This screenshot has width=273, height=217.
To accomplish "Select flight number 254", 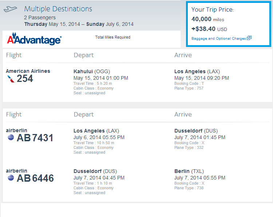I will (x=25, y=78).
